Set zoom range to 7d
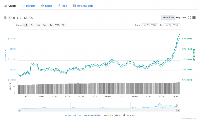This screenshot has width=201, height=122. [32, 25]
